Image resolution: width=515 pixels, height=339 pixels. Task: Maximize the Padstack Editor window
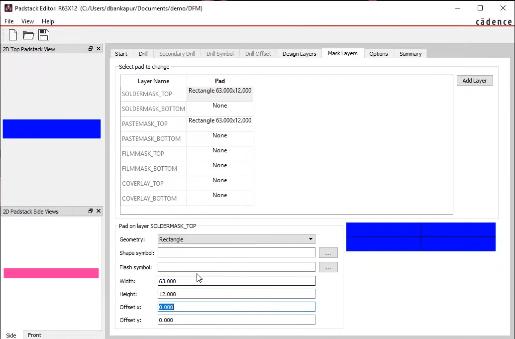(x=480, y=8)
